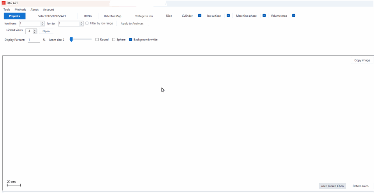Open the About menu
Image resolution: width=374 pixels, height=193 pixels.
click(x=35, y=9)
